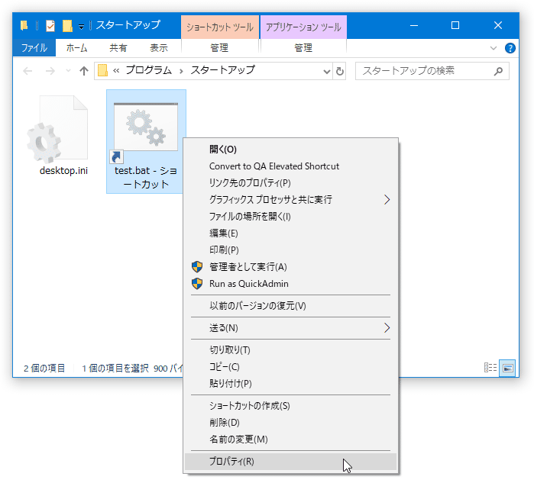Viewport: 534px width, 483px height.
Task: Click the スタートアップ breadcrumb in address bar
Action: (222, 70)
